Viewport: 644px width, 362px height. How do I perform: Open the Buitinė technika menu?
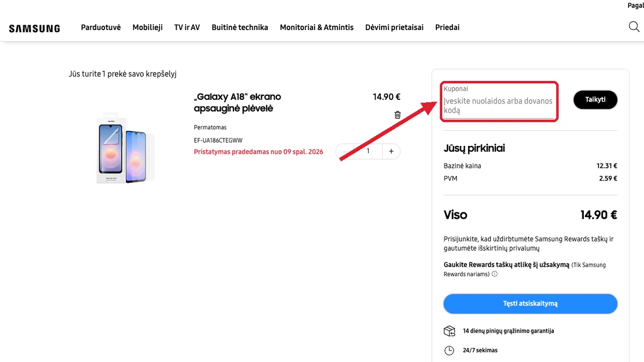click(x=240, y=27)
